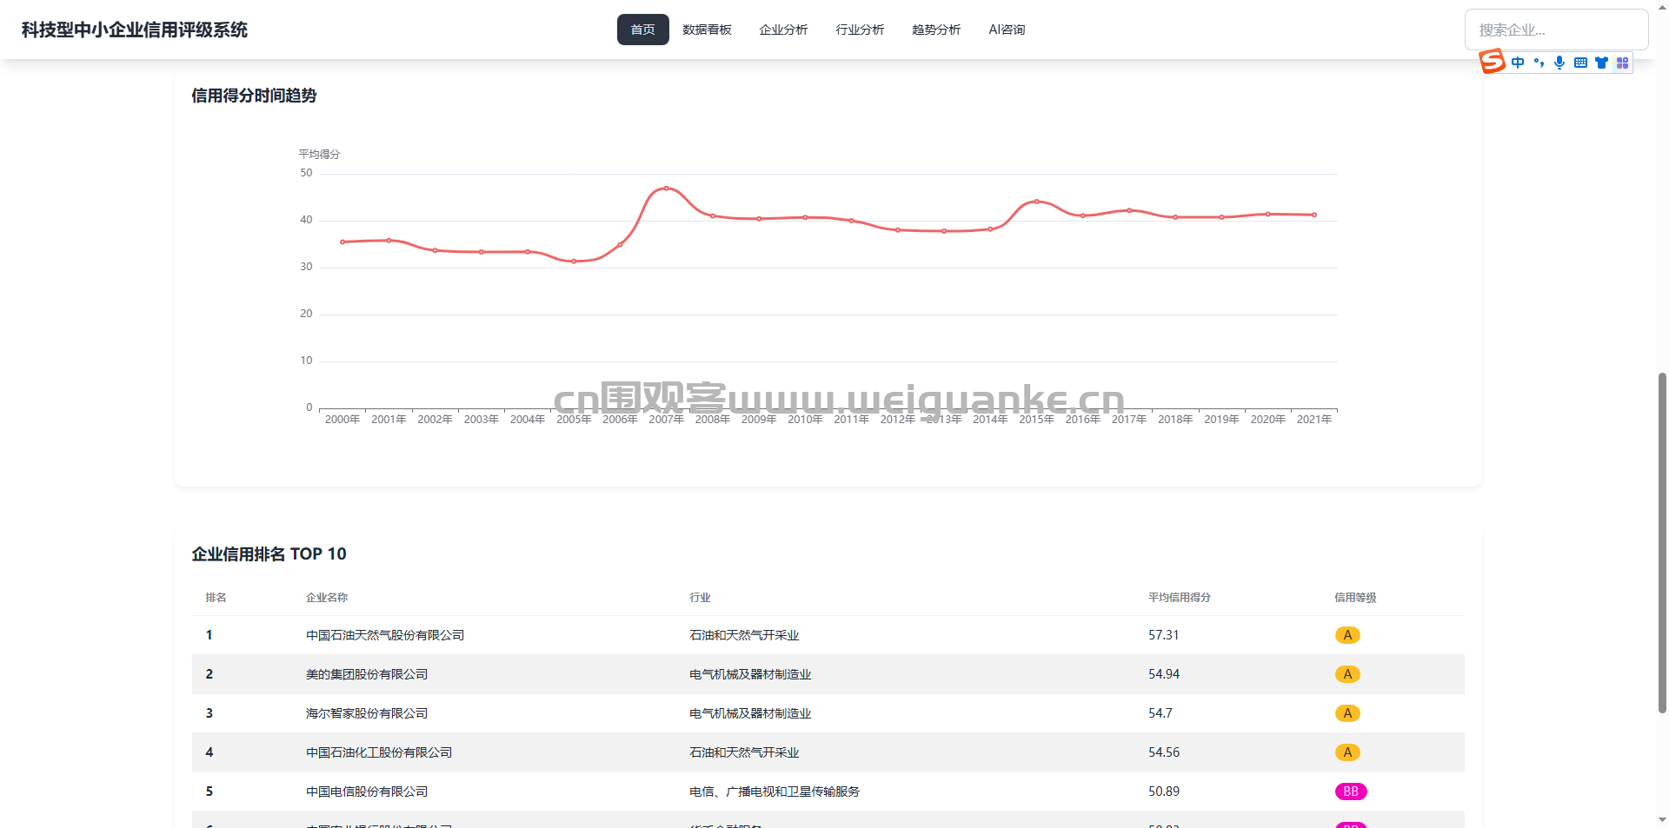
Task: Click the Sogou input method S logo
Action: pyautogui.click(x=1492, y=62)
